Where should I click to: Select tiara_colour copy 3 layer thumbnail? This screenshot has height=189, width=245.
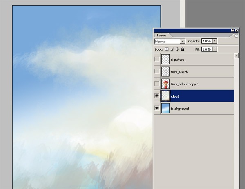pyautogui.click(x=165, y=84)
